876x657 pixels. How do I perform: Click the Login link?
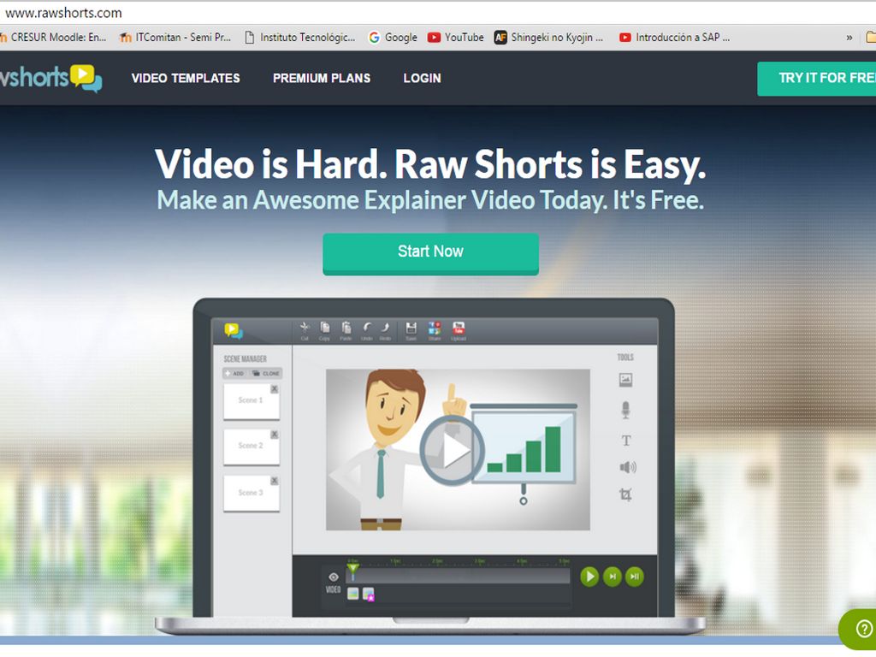pos(422,78)
